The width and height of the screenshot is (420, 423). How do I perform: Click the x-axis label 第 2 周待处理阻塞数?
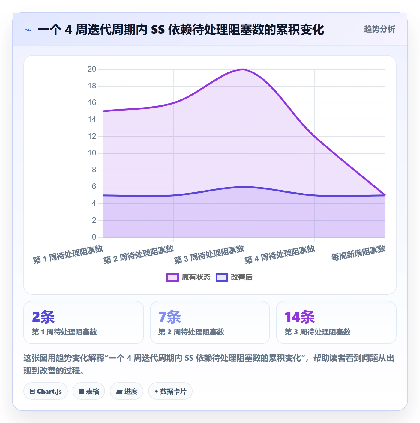point(139,254)
